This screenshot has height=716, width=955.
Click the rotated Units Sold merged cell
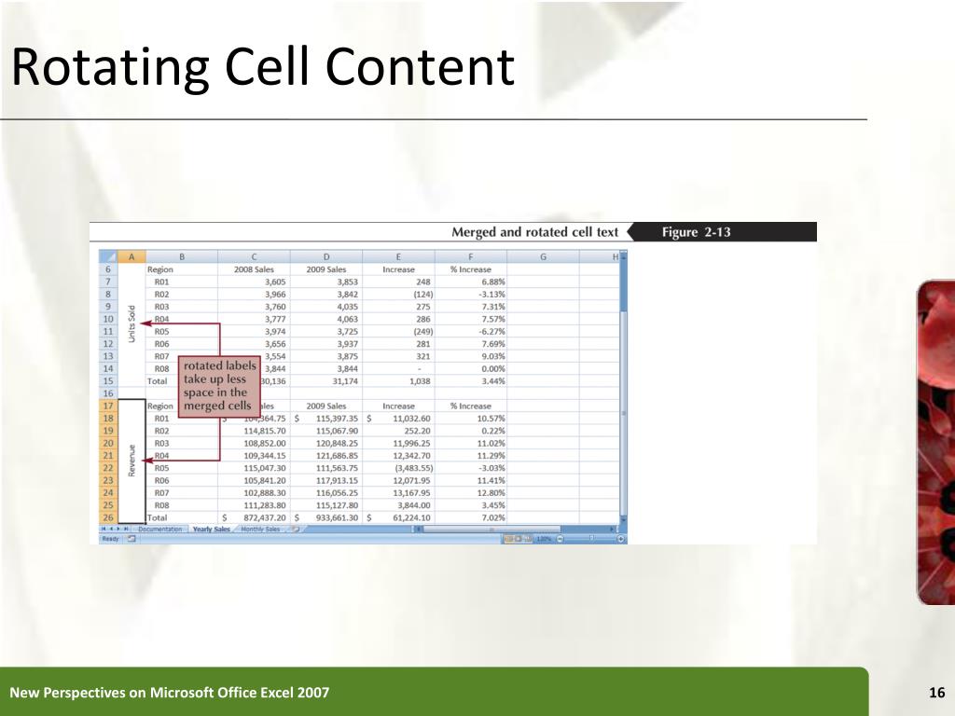tap(131, 324)
